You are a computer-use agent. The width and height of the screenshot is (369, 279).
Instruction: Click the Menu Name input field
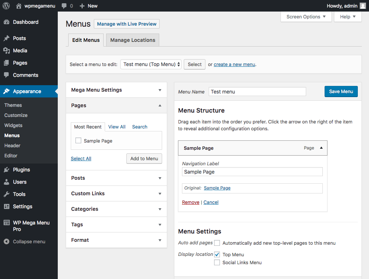click(257, 92)
